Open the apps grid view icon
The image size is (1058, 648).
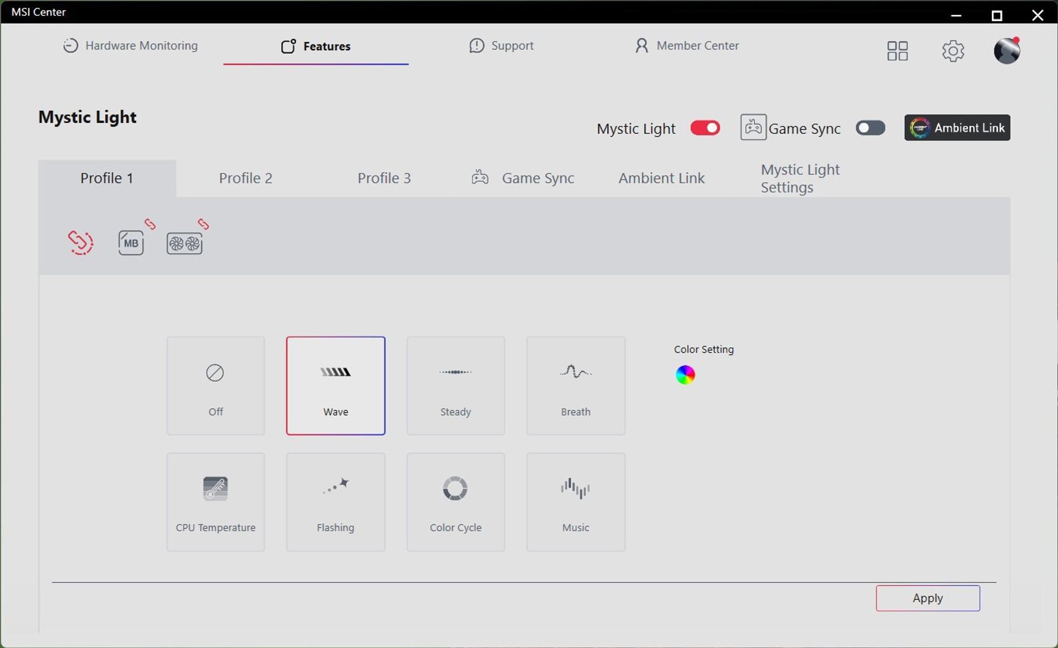(x=897, y=51)
